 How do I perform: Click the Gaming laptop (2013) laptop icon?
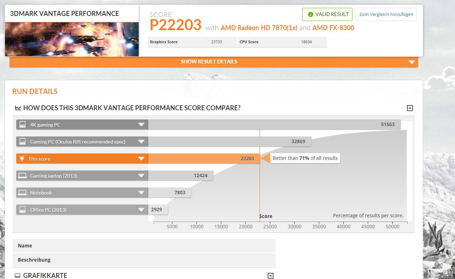point(22,175)
